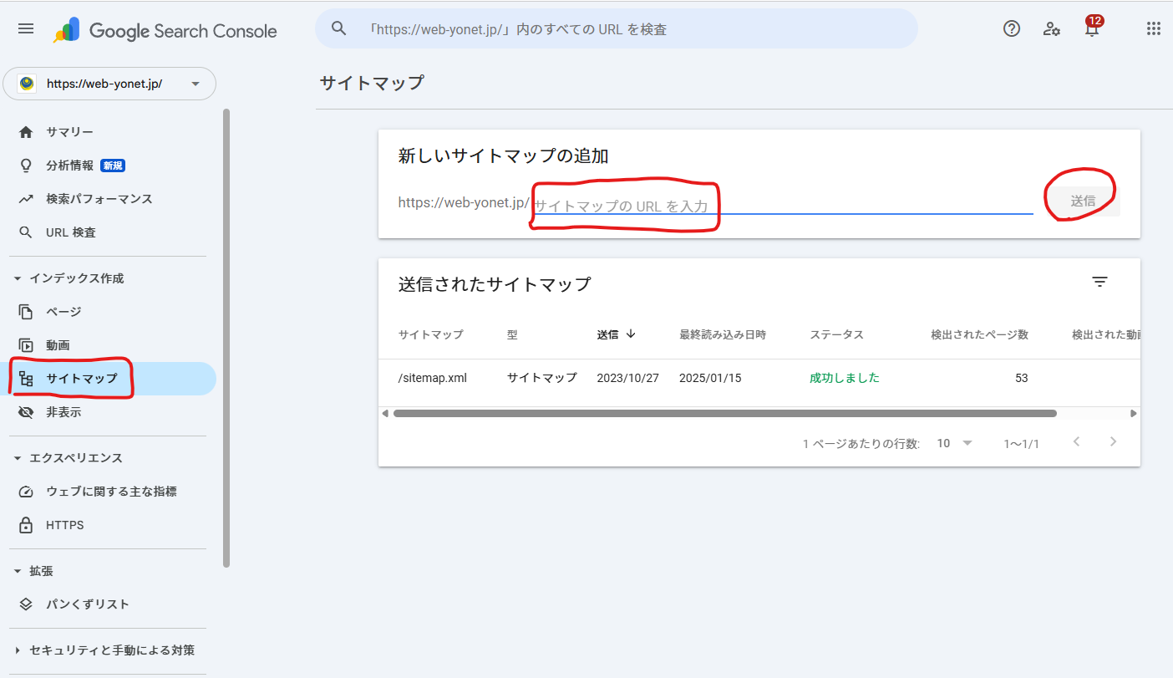Open the Google apps grid
The image size is (1173, 678).
pyautogui.click(x=1153, y=29)
